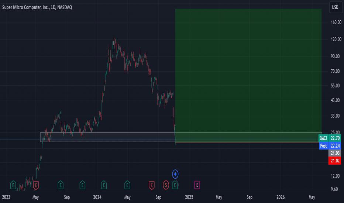The height and width of the screenshot is (203, 344).
Task: Open the red E earnings marker above the first May label
Action: tap(36, 185)
